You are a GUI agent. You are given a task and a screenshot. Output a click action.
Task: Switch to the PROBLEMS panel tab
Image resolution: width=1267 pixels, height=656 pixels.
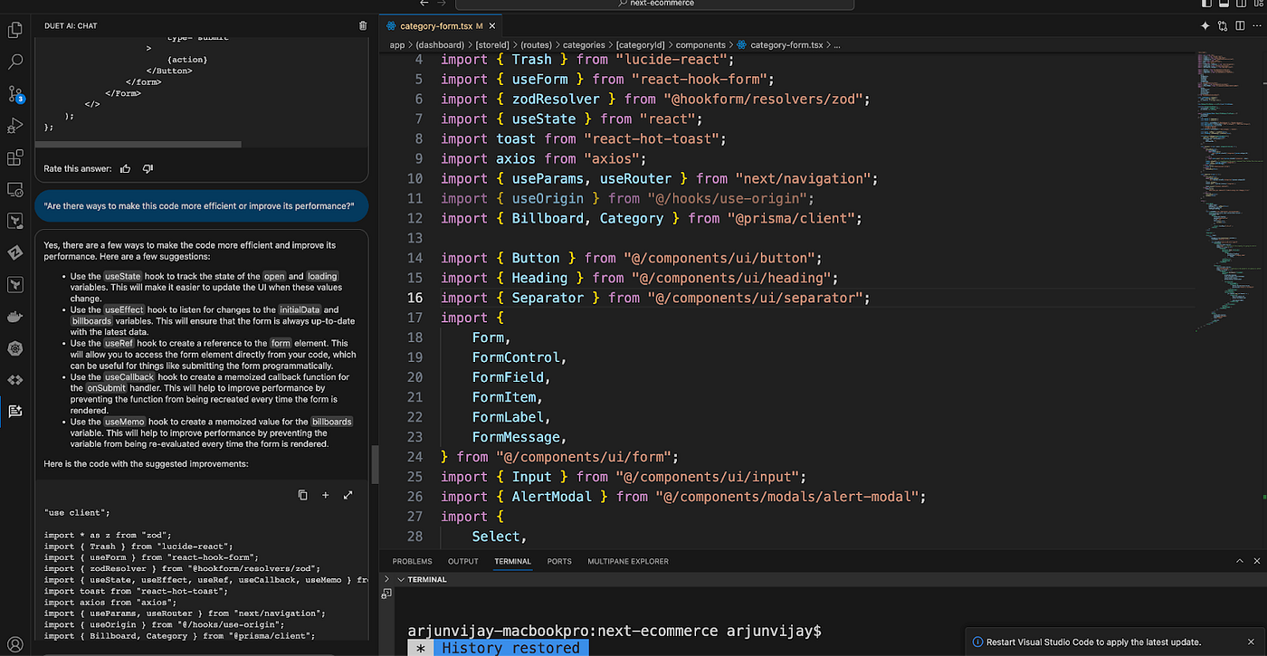tap(412, 562)
